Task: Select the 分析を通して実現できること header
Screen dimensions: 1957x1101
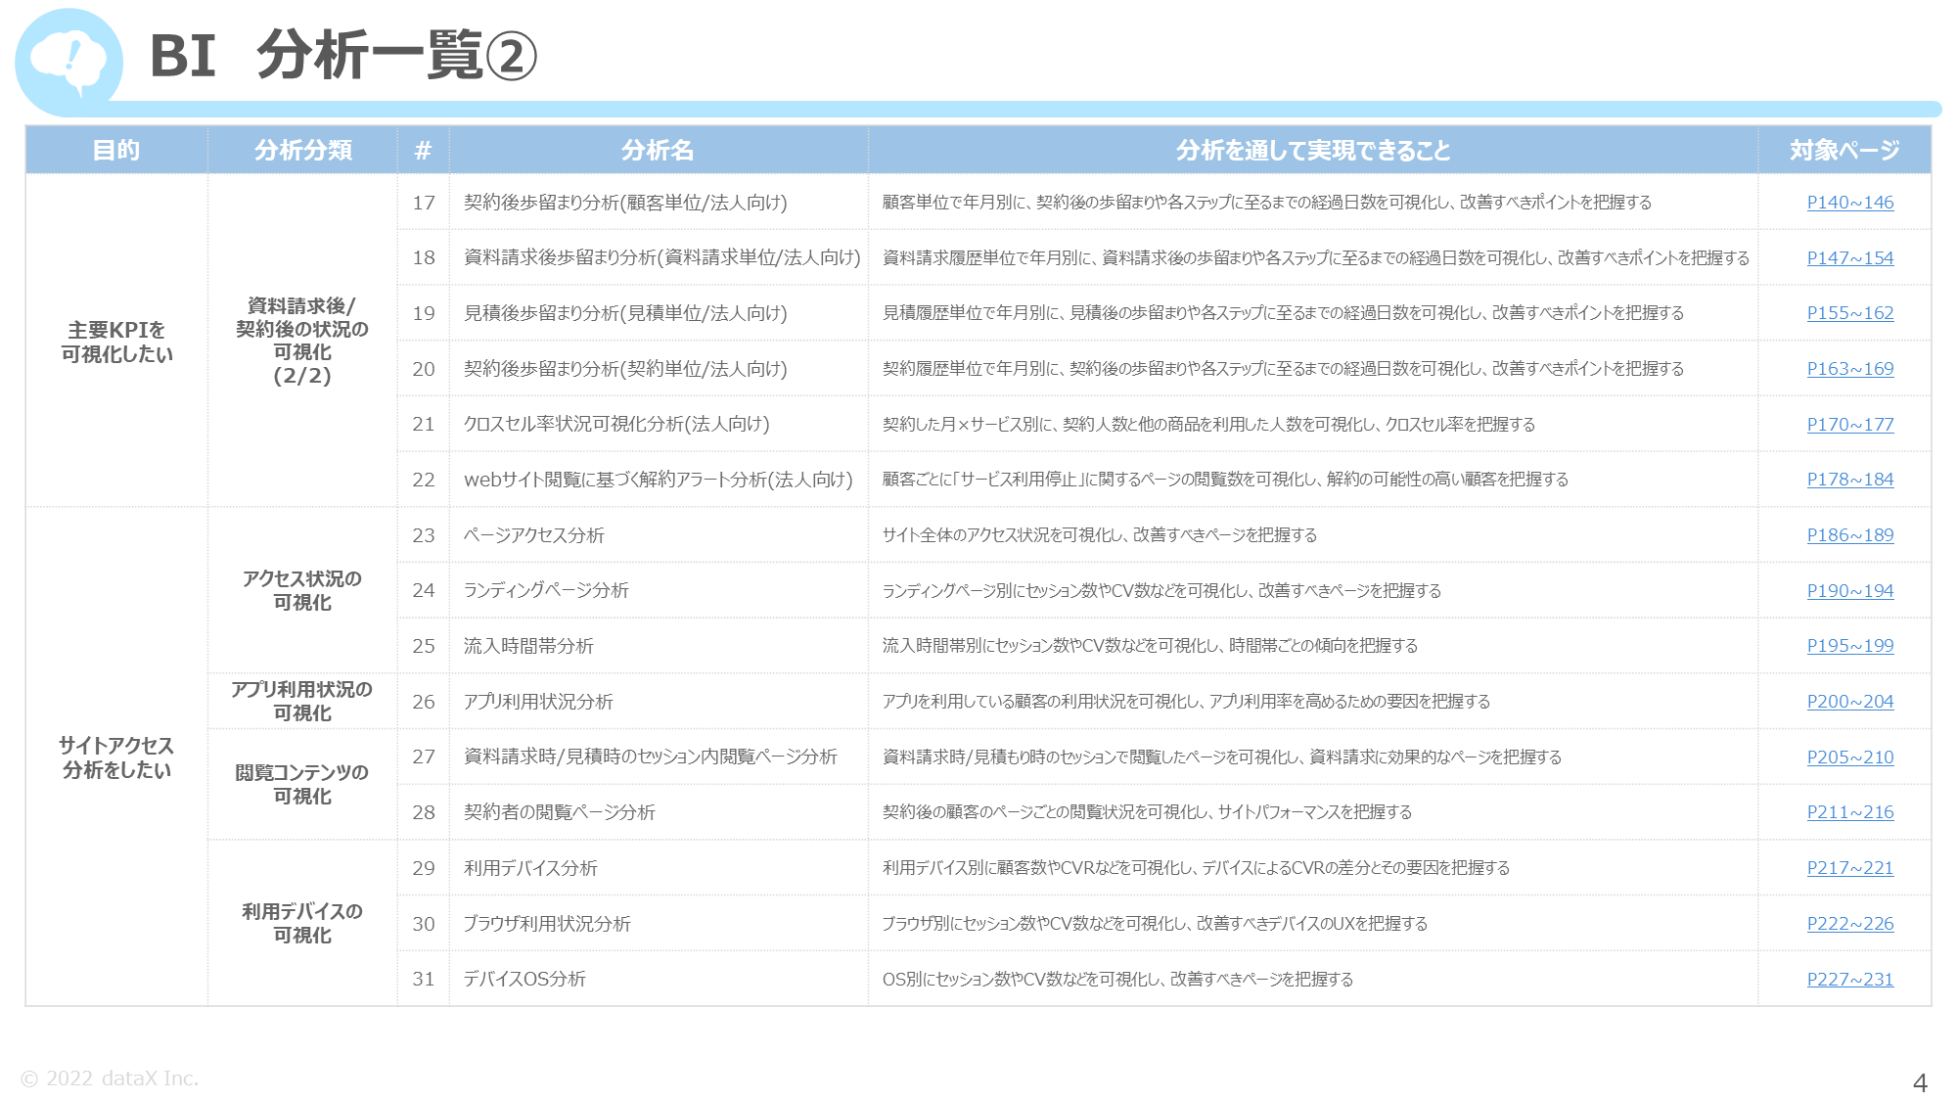Action: coord(1312,150)
